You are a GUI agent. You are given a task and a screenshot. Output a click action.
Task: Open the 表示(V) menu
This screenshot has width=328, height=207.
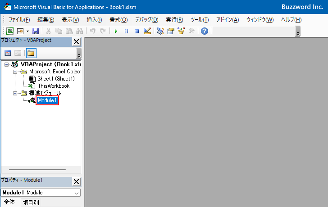pyautogui.click(x=70, y=20)
